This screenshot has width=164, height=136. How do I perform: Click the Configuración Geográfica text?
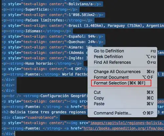pos(64,96)
